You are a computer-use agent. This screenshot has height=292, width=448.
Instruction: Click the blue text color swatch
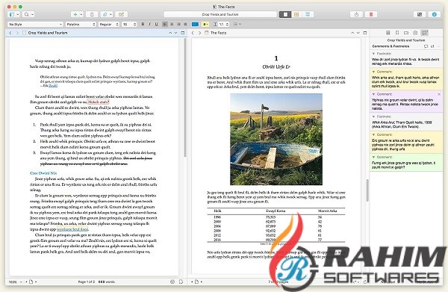pos(195,25)
